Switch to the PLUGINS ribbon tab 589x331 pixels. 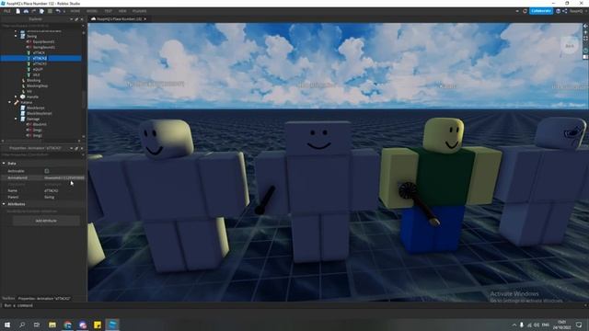[139, 11]
